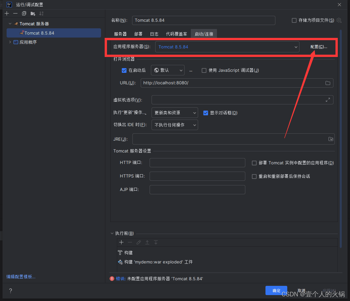350x301 pixels.
Task: Remove the selected configuration with minus icon
Action: click(x=16, y=14)
